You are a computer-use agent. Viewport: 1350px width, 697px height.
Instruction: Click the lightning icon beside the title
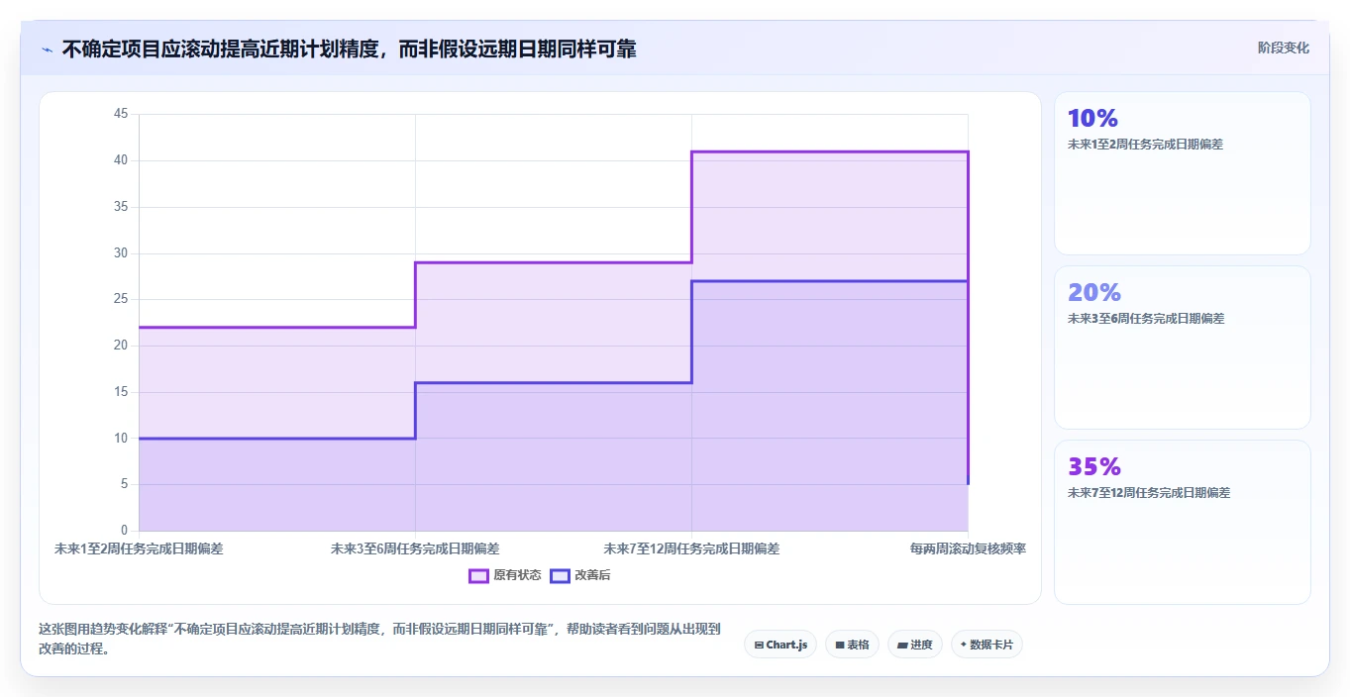pos(47,50)
